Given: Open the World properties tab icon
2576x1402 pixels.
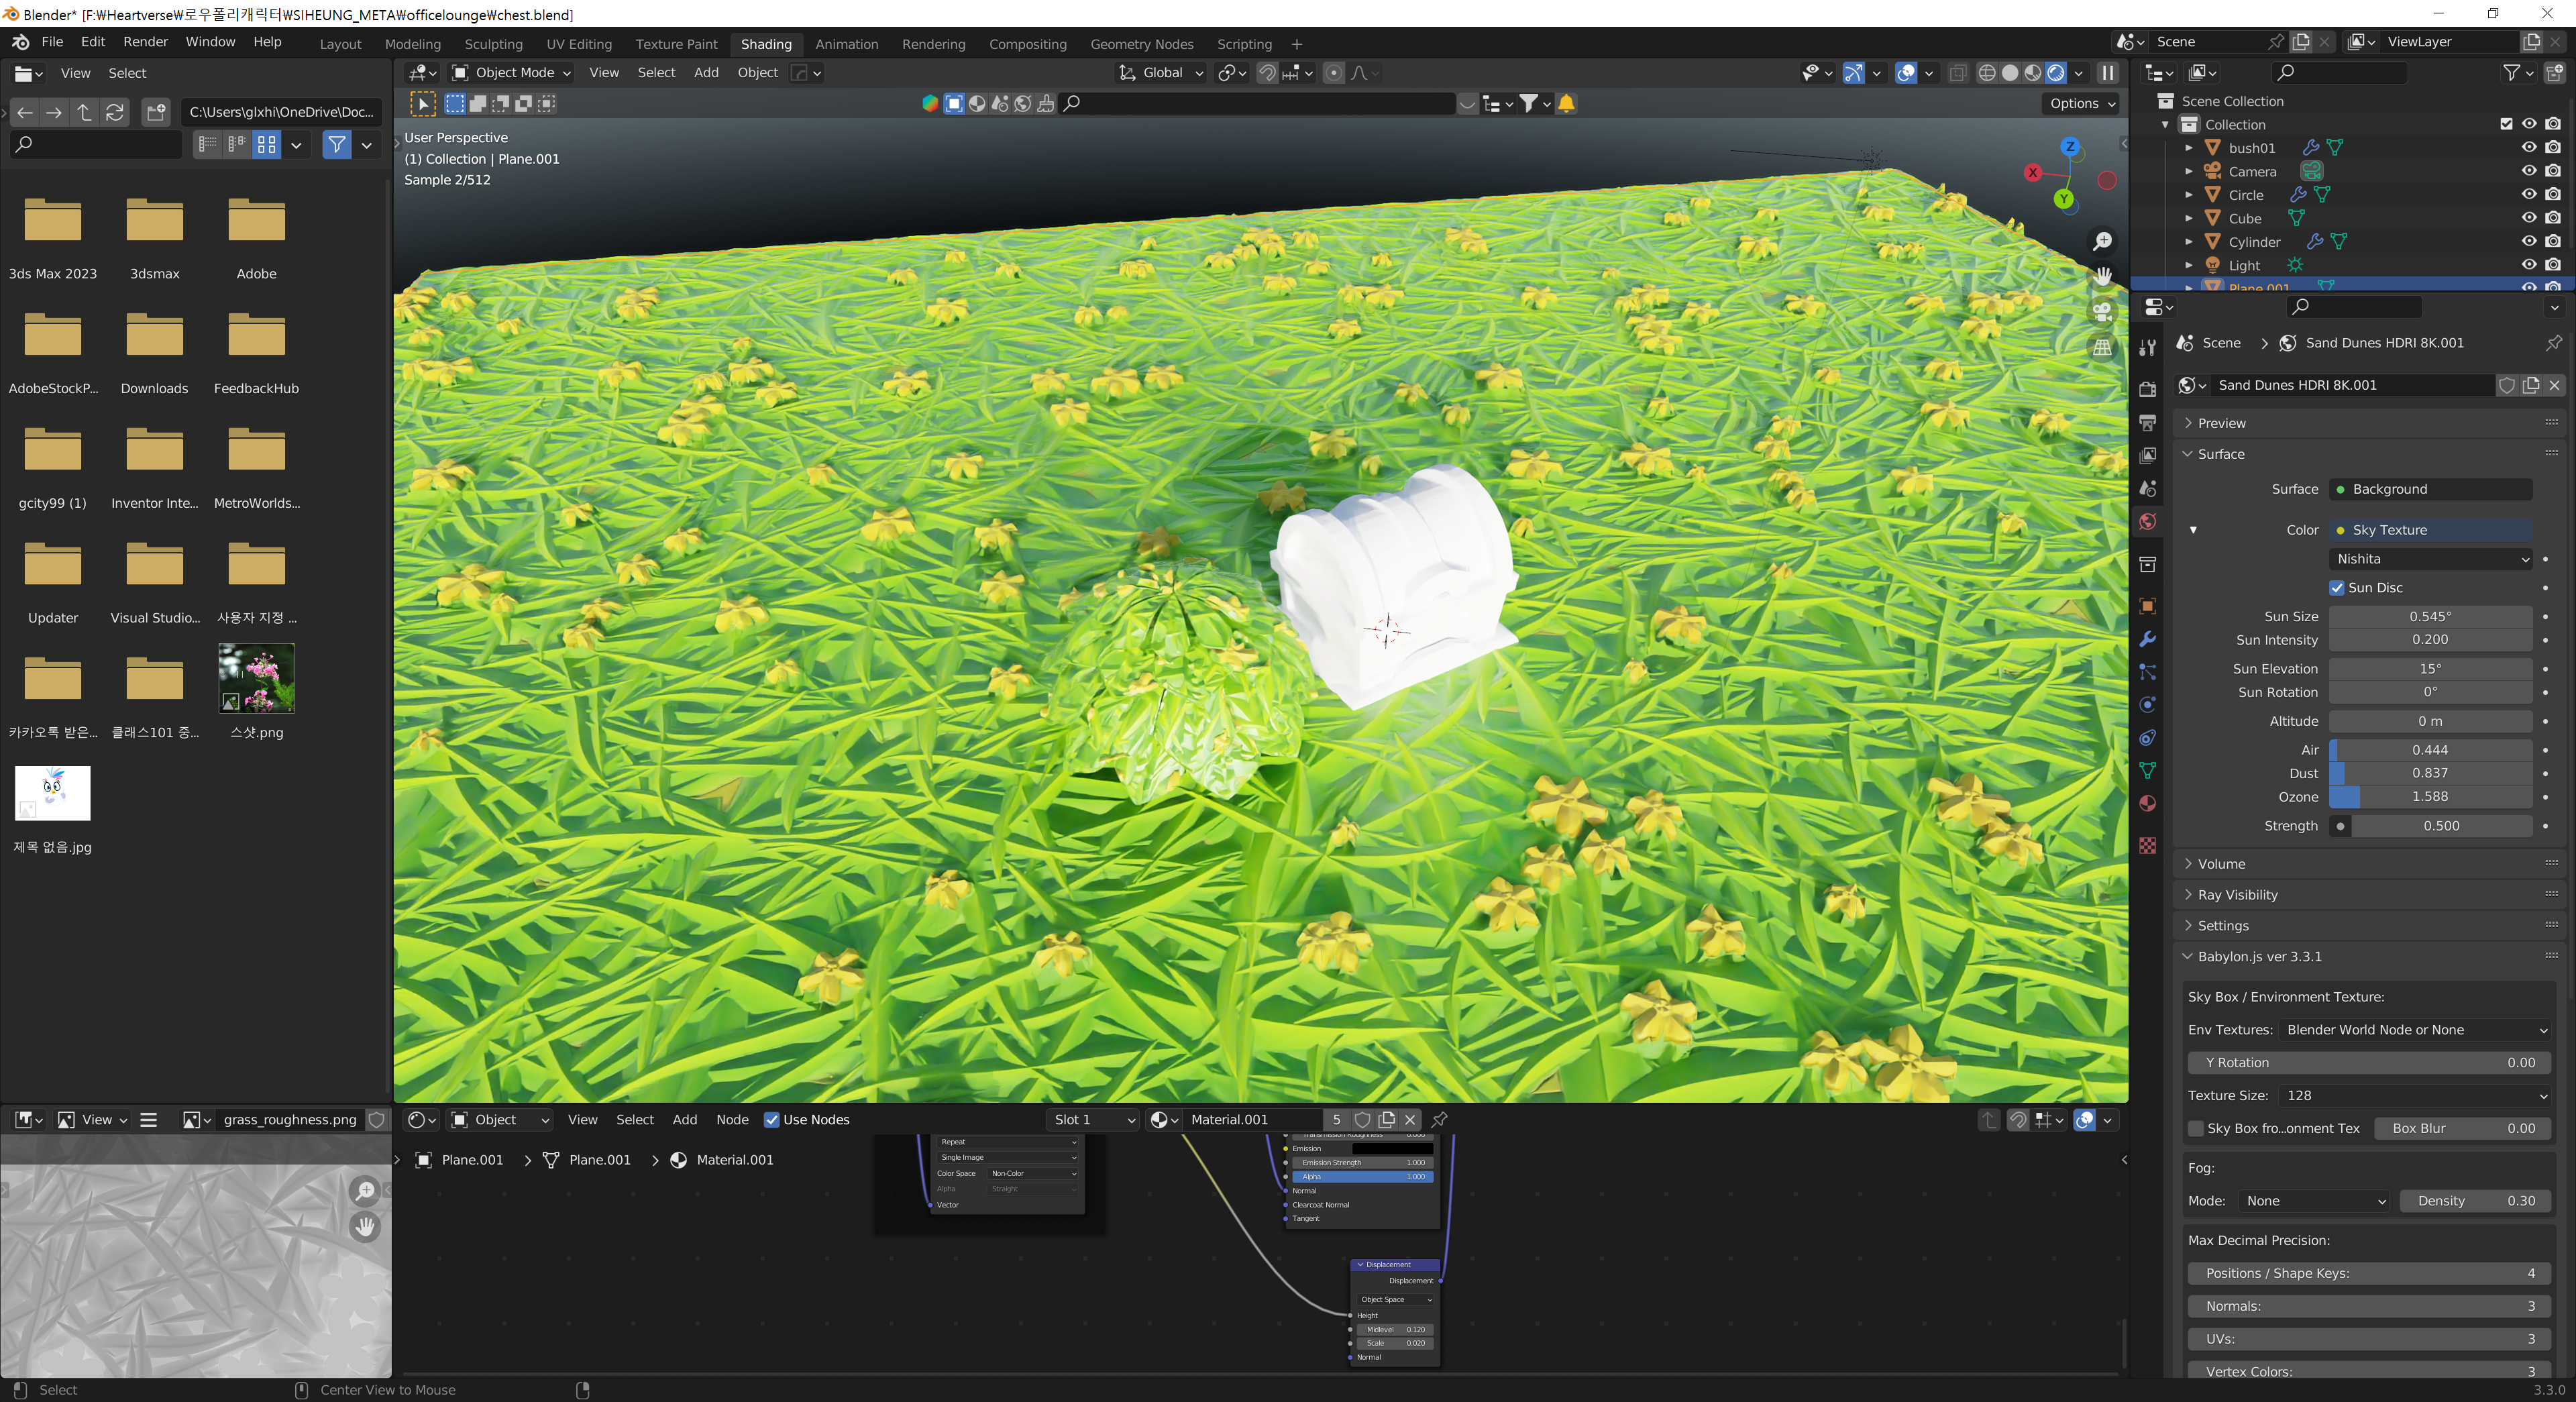Looking at the screenshot, I should click(x=2147, y=522).
